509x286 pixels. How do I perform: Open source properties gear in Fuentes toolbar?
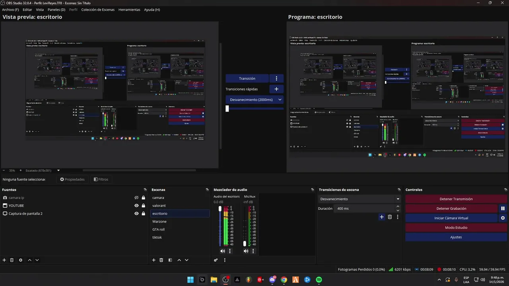pos(21,260)
